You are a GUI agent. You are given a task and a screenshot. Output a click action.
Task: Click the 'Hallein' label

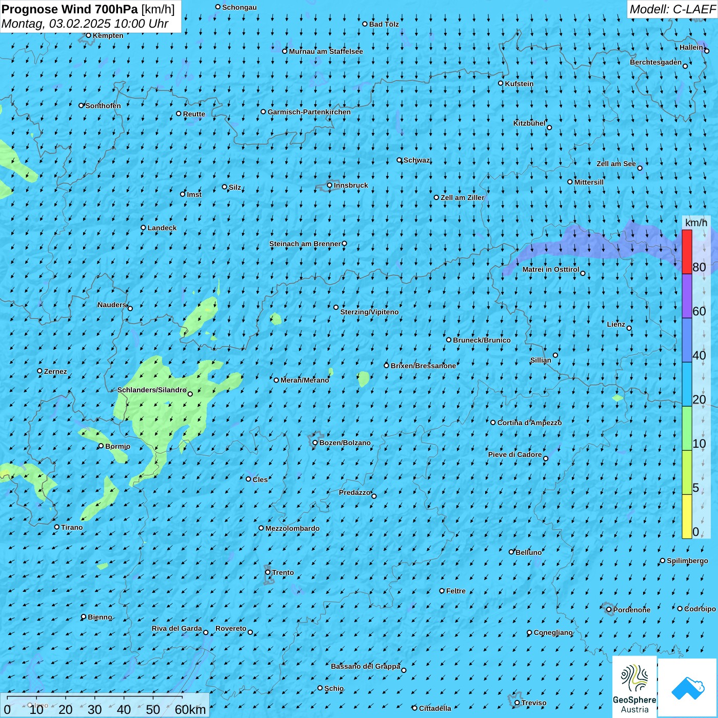pyautogui.click(x=691, y=47)
